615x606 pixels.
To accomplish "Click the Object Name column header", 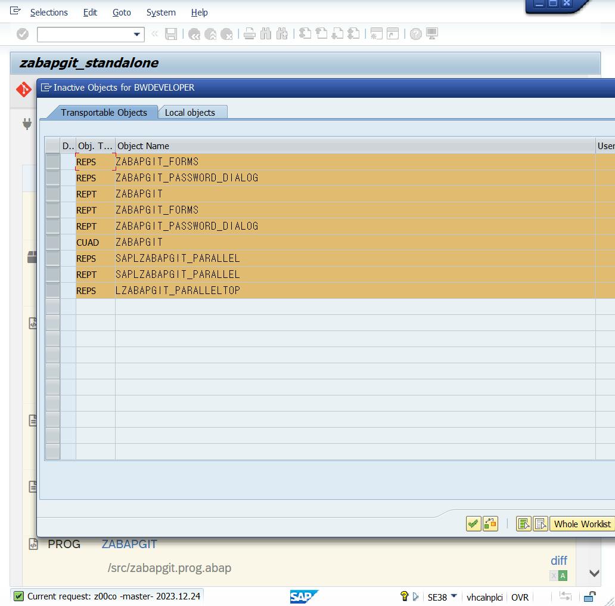I will (x=355, y=146).
